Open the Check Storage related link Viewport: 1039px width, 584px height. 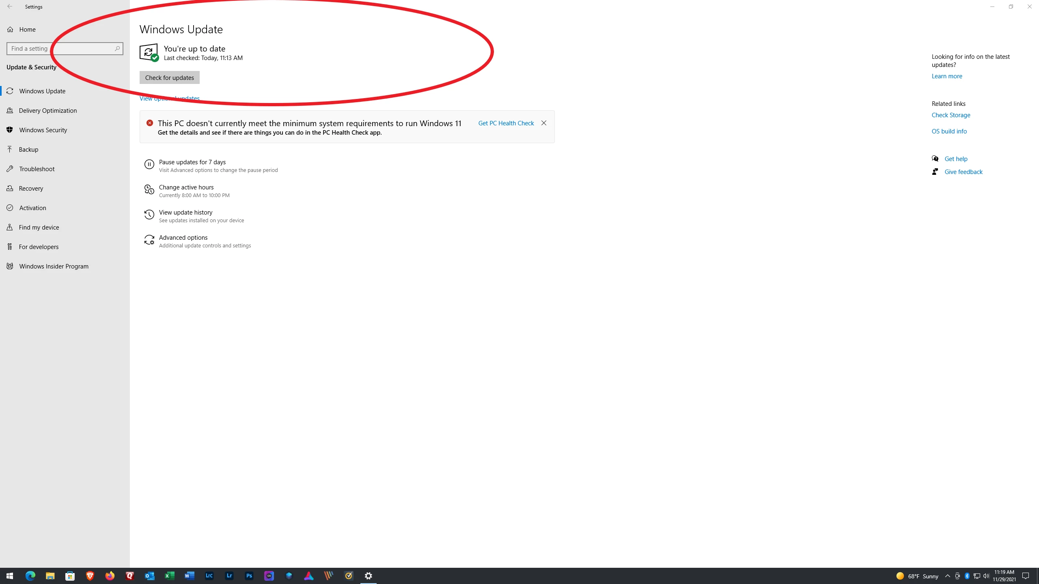951,115
